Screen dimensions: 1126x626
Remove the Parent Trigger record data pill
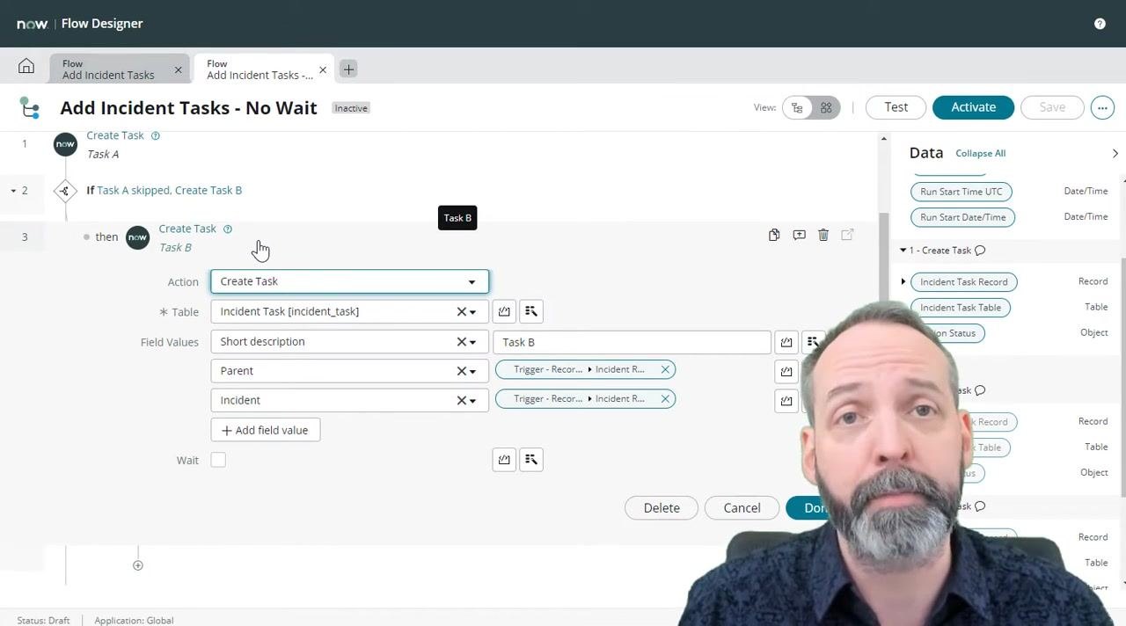(665, 369)
